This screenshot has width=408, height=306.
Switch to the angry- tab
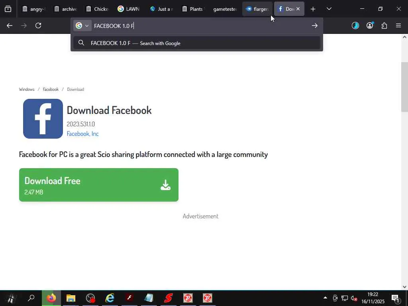[x=34, y=9]
